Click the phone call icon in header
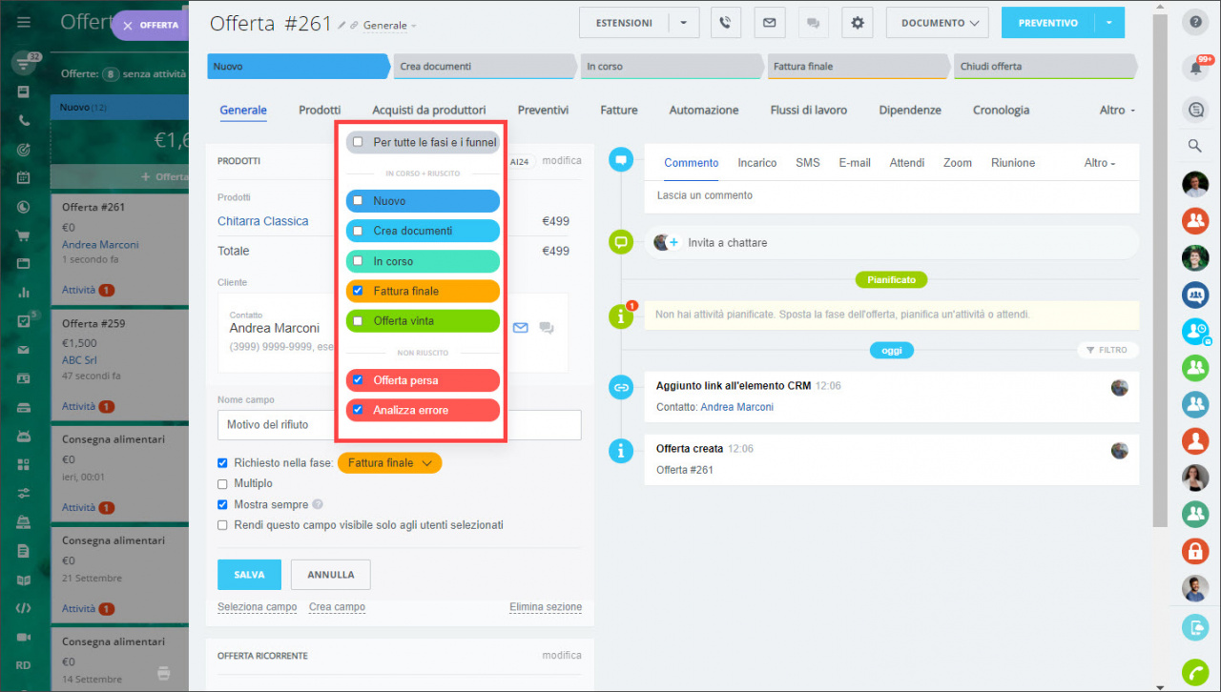Viewport: 1221px width, 692px height. click(x=726, y=23)
